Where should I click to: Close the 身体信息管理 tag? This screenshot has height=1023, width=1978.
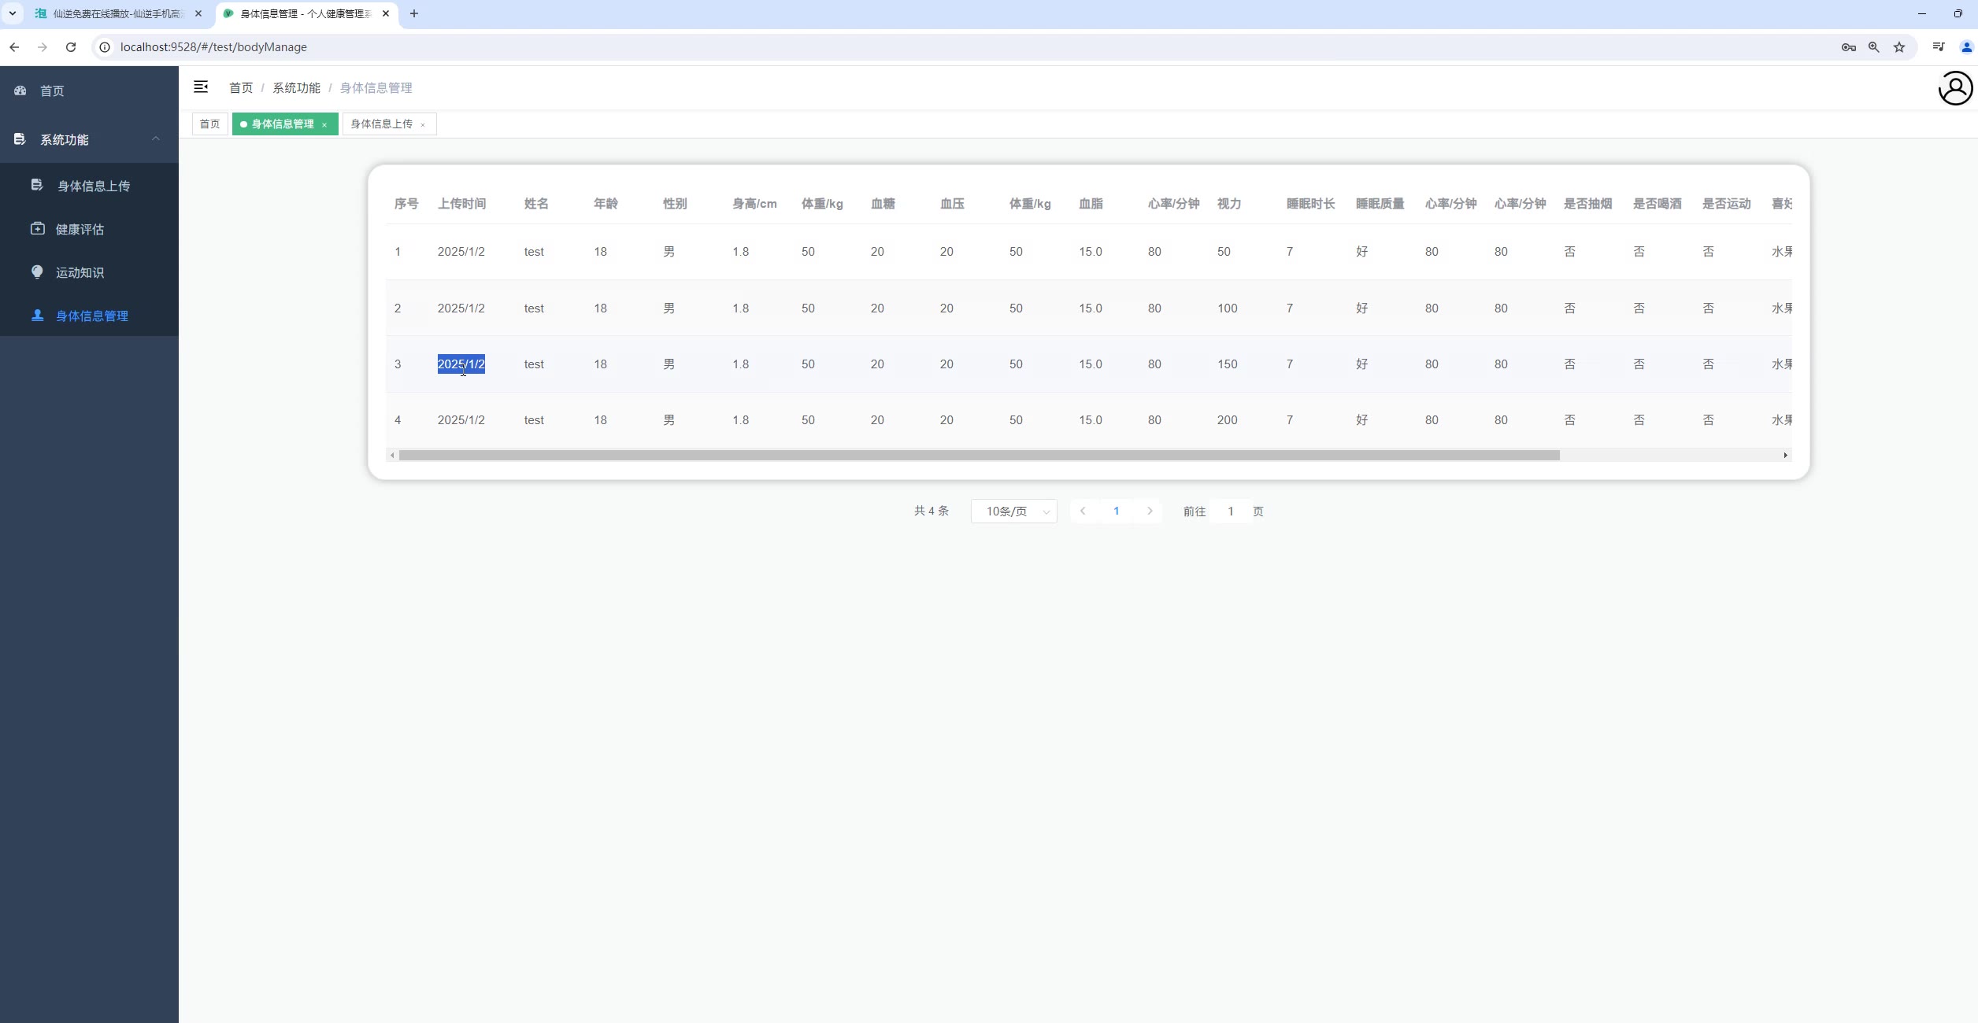(324, 124)
